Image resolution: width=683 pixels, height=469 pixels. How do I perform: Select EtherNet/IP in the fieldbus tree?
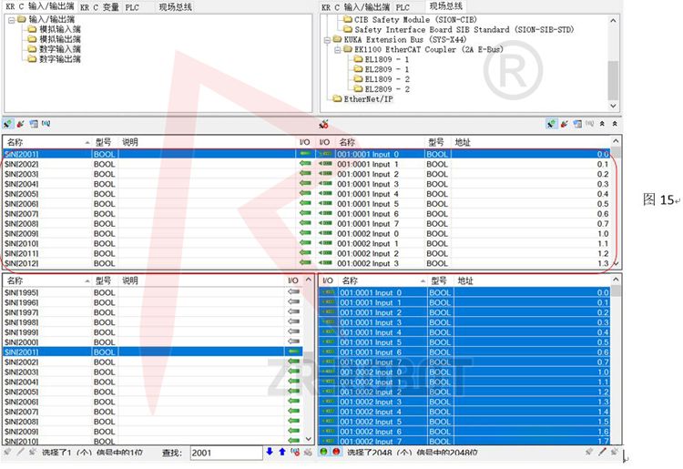[367, 99]
